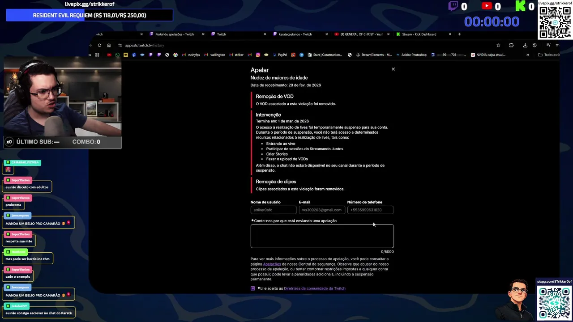Image resolution: width=573 pixels, height=322 pixels.
Task: Click the E-mail field
Action: tap(322, 210)
